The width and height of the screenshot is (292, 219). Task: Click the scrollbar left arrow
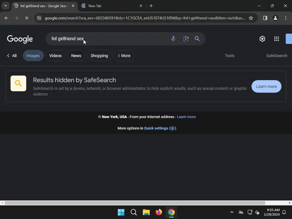click(x=2, y=203)
